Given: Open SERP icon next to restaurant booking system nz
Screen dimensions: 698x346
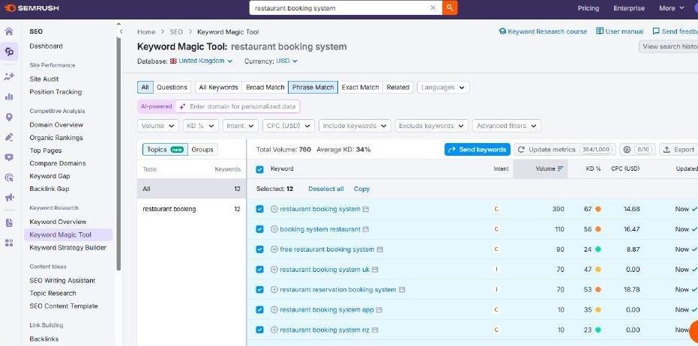Looking at the screenshot, I should 376,330.
